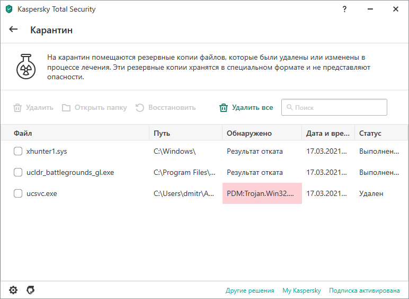
Task: Open the My Kaspersky link
Action: (301, 291)
